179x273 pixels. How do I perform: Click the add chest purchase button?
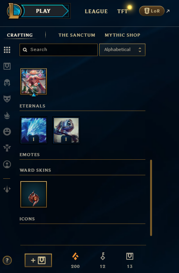click(38, 260)
